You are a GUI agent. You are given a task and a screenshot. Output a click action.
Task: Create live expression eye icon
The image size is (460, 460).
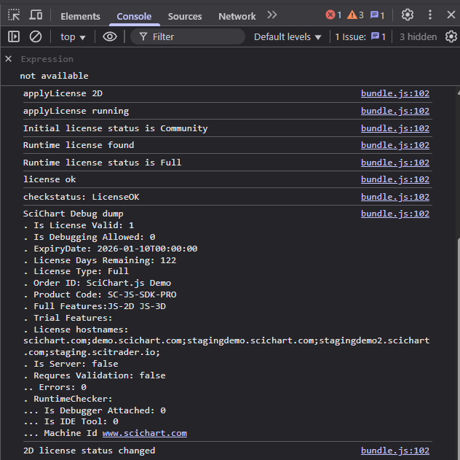point(110,36)
